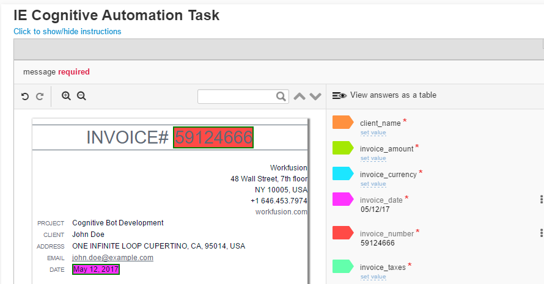Click client name John Doe in invoice
544x284 pixels.
tap(88, 235)
